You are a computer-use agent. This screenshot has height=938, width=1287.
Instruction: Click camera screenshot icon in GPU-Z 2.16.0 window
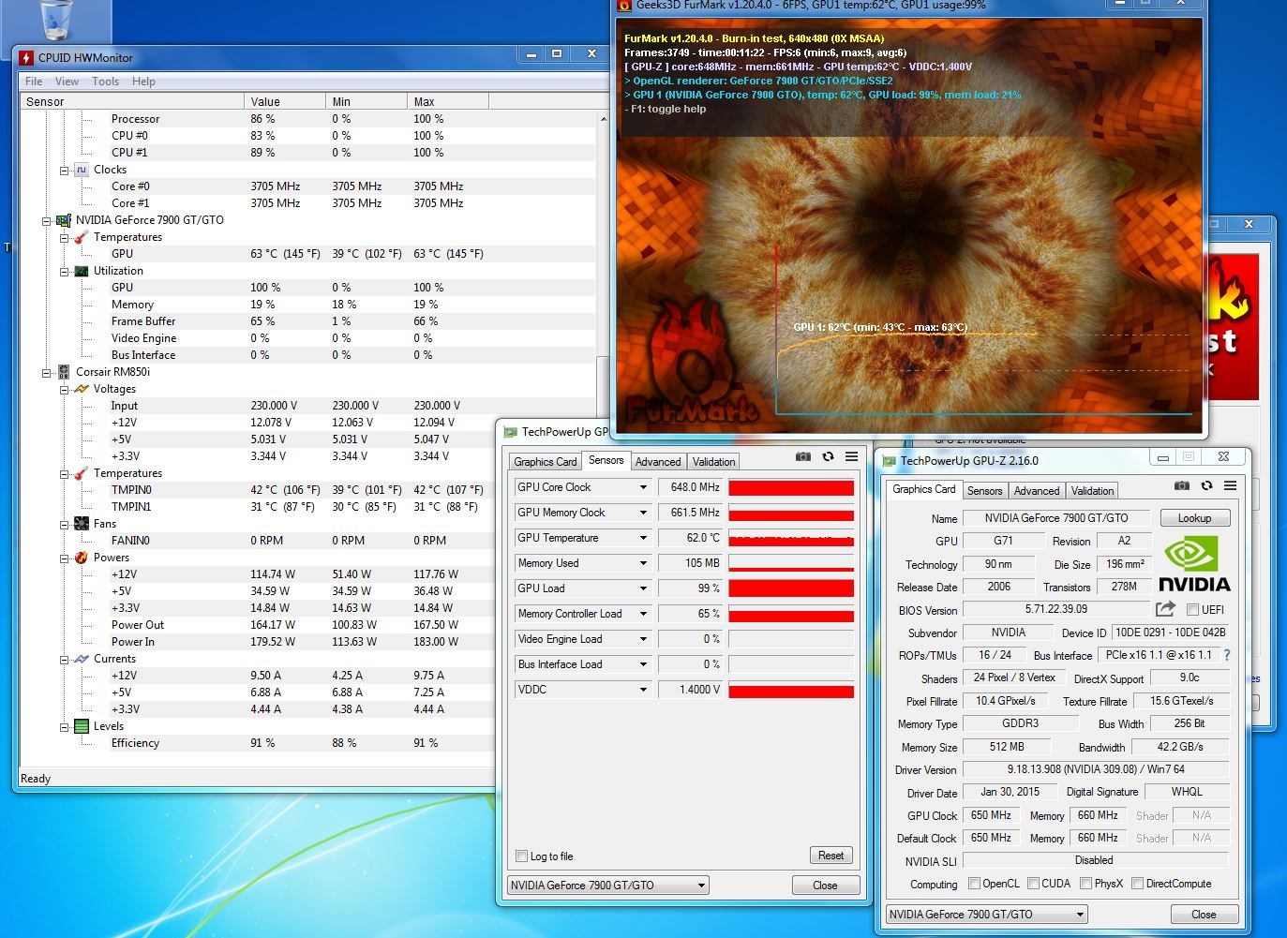click(x=1182, y=485)
